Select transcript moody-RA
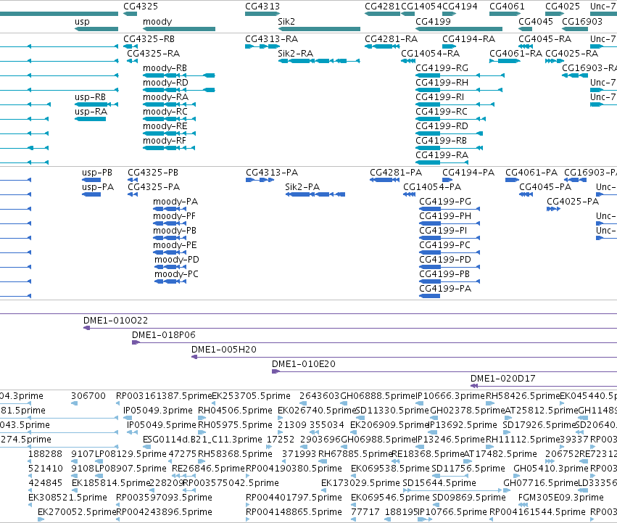Image resolution: width=617 pixels, height=523 pixels. (x=165, y=97)
